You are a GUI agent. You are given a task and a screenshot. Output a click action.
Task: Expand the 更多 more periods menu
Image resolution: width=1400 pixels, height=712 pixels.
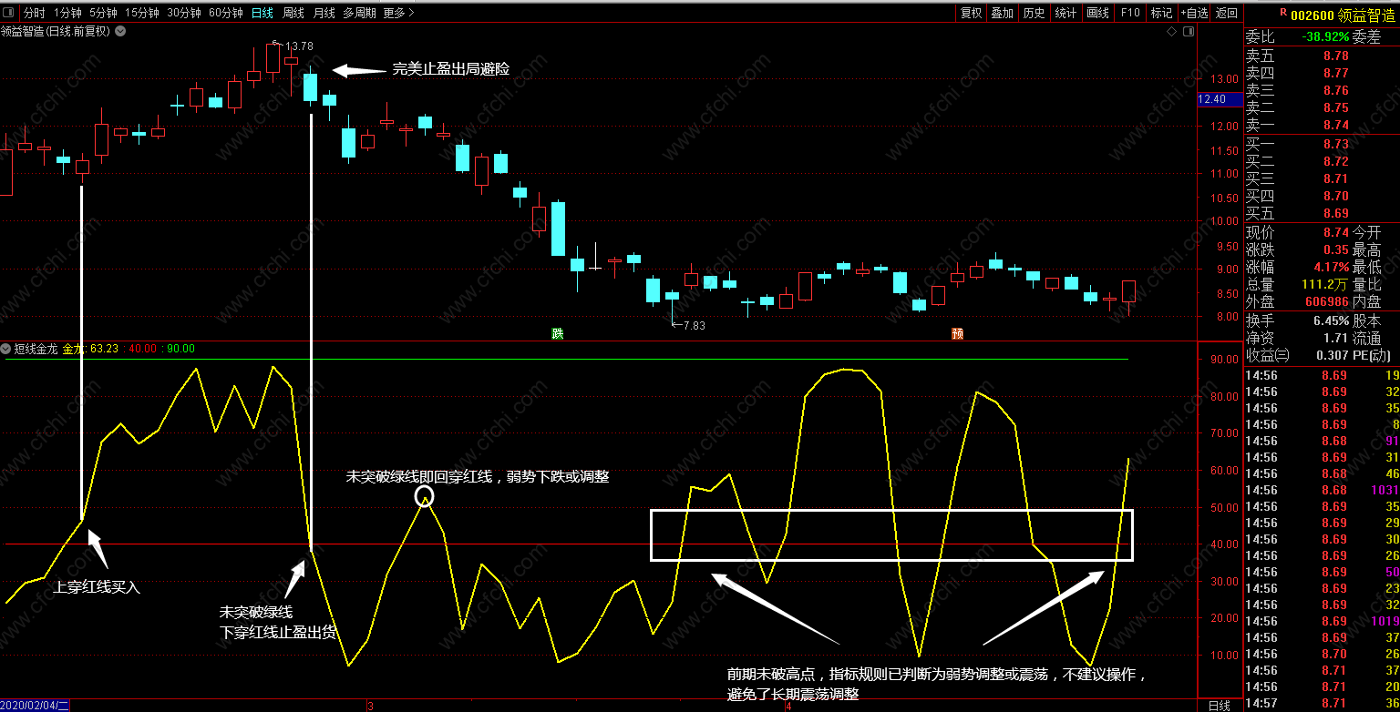click(399, 13)
